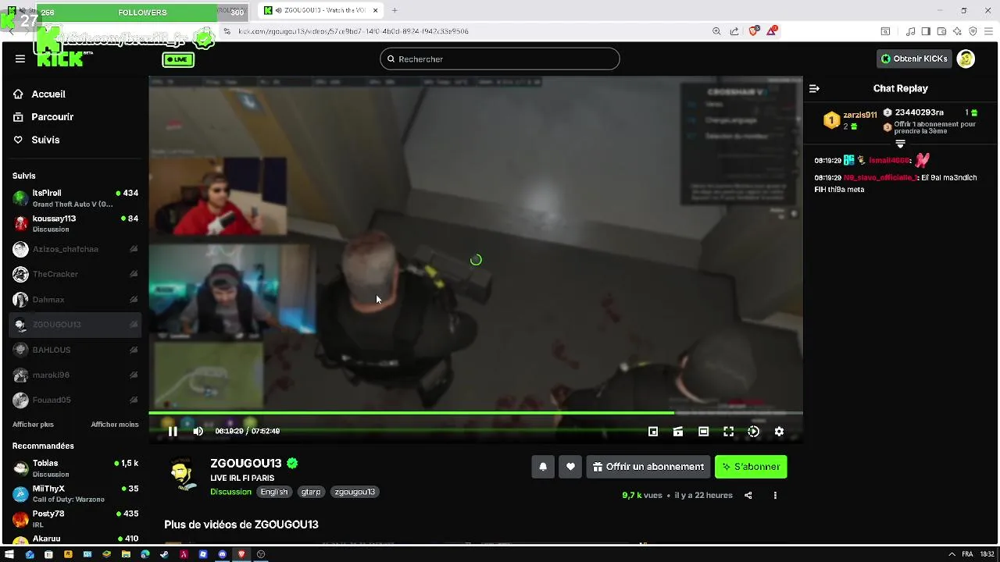Open recommended channel MiiThyX
Screen dimensions: 1000x562
coord(75,493)
